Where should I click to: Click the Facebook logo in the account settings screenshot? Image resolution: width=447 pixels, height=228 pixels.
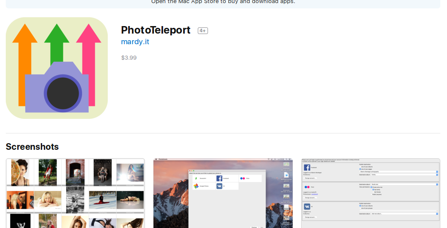point(307,167)
